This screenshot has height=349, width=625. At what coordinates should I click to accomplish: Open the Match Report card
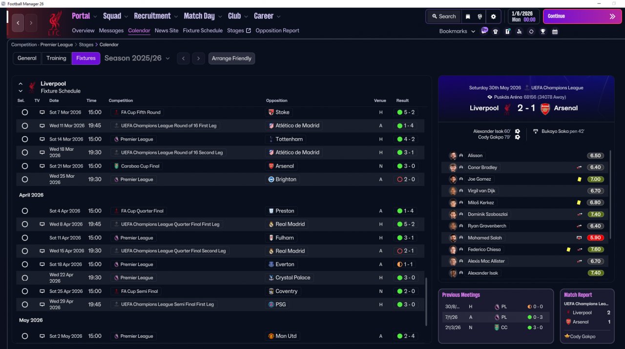click(587, 316)
